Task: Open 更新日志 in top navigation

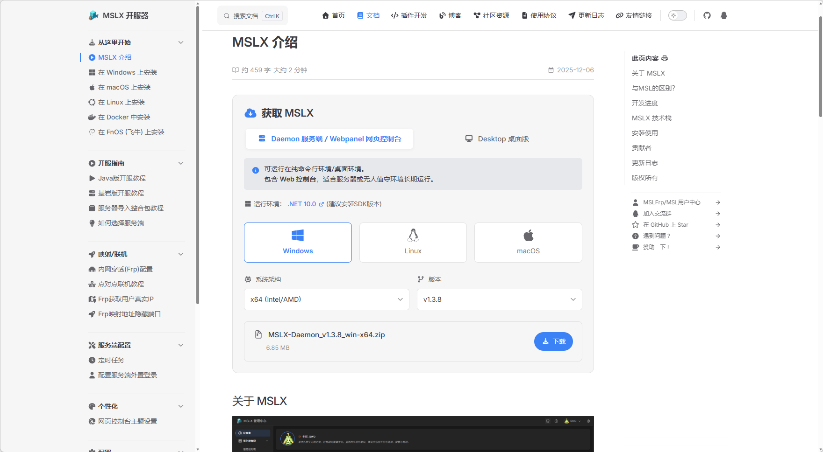Action: point(587,15)
